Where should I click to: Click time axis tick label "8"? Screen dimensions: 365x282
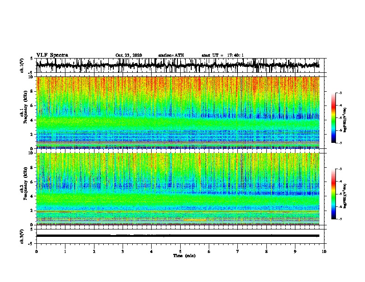(x=266, y=252)
